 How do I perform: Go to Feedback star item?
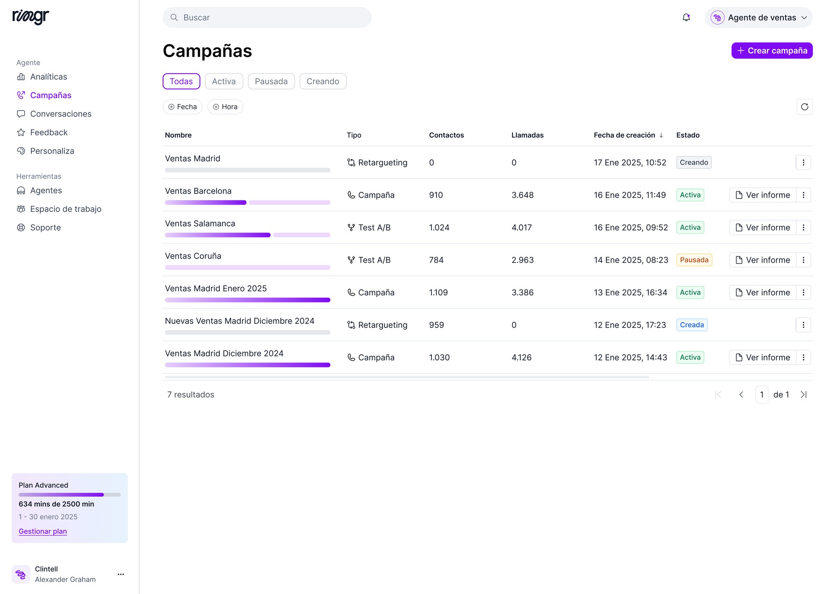[x=48, y=132]
